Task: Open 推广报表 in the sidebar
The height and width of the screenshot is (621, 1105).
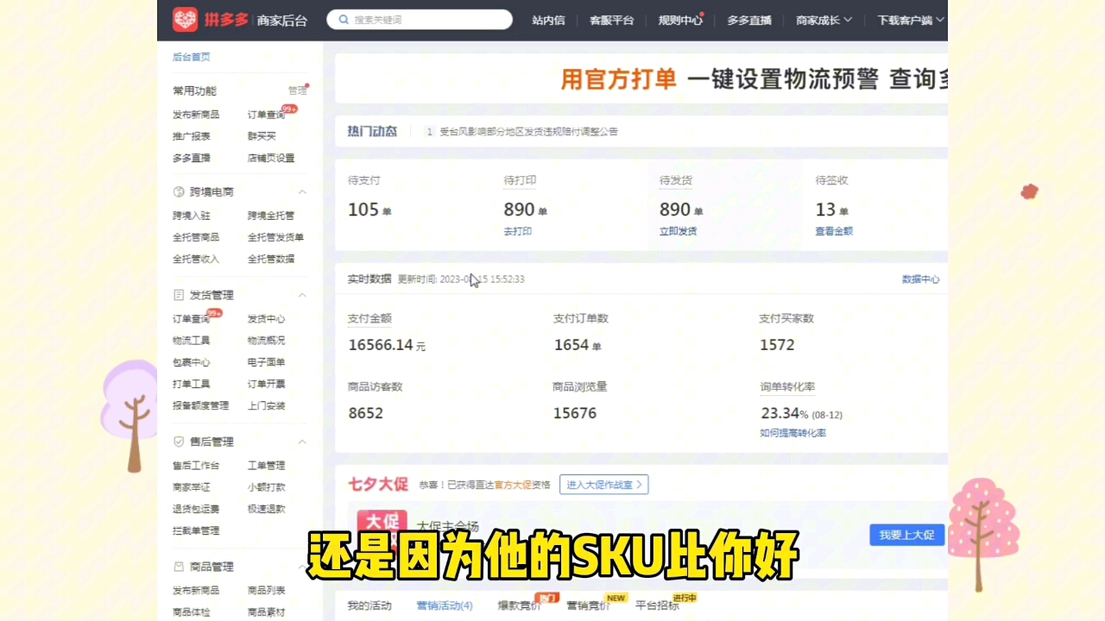Action: click(192, 136)
